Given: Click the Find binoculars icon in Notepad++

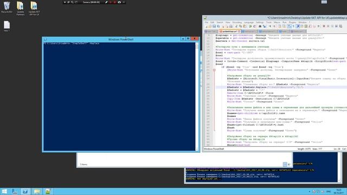Looking at the screenshot, I should tap(260, 27).
